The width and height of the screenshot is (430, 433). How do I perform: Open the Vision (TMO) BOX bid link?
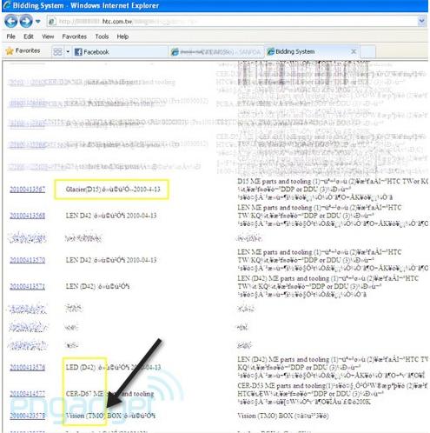coord(28,416)
